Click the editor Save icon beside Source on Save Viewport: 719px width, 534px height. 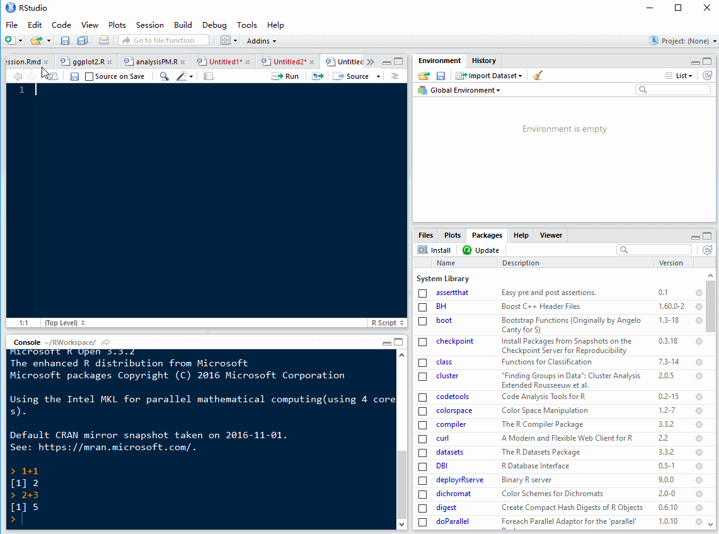pyautogui.click(x=74, y=76)
